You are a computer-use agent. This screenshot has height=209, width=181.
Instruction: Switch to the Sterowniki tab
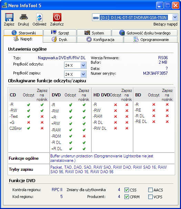23,33
